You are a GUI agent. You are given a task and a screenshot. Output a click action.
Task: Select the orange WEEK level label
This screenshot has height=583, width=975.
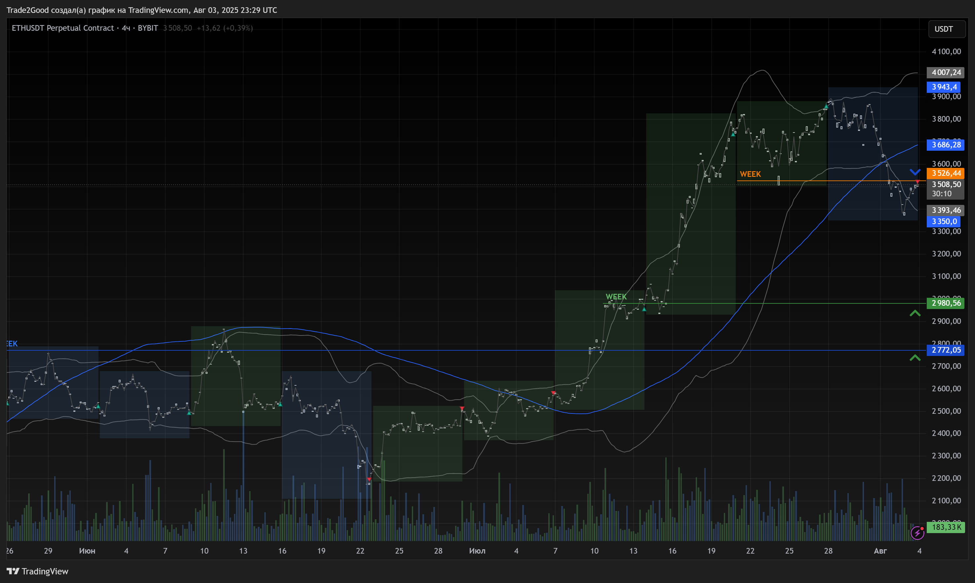750,174
